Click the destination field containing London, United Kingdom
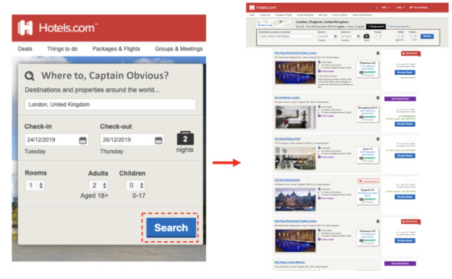The width and height of the screenshot is (452, 279). [x=111, y=104]
